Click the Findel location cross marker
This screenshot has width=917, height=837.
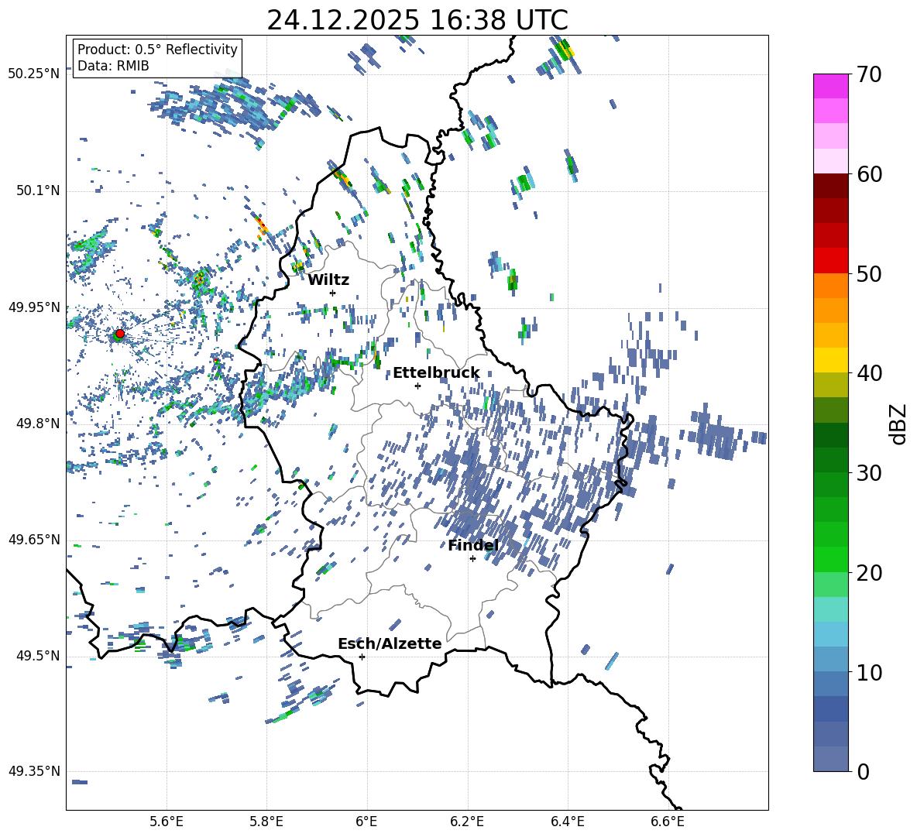(472, 559)
